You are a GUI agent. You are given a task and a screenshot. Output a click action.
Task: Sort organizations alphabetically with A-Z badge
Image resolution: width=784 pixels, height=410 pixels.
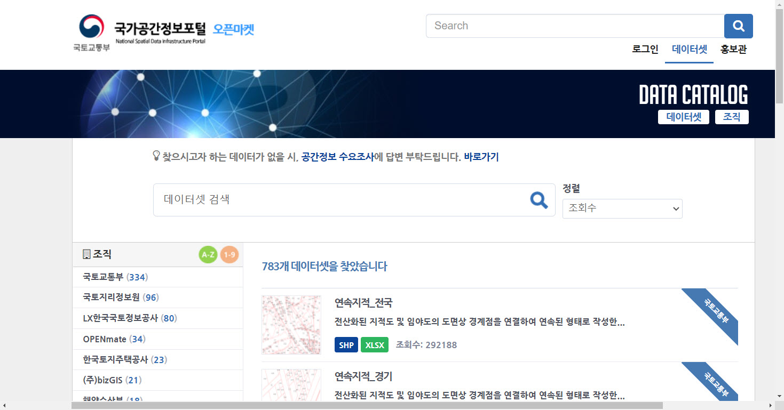click(208, 255)
